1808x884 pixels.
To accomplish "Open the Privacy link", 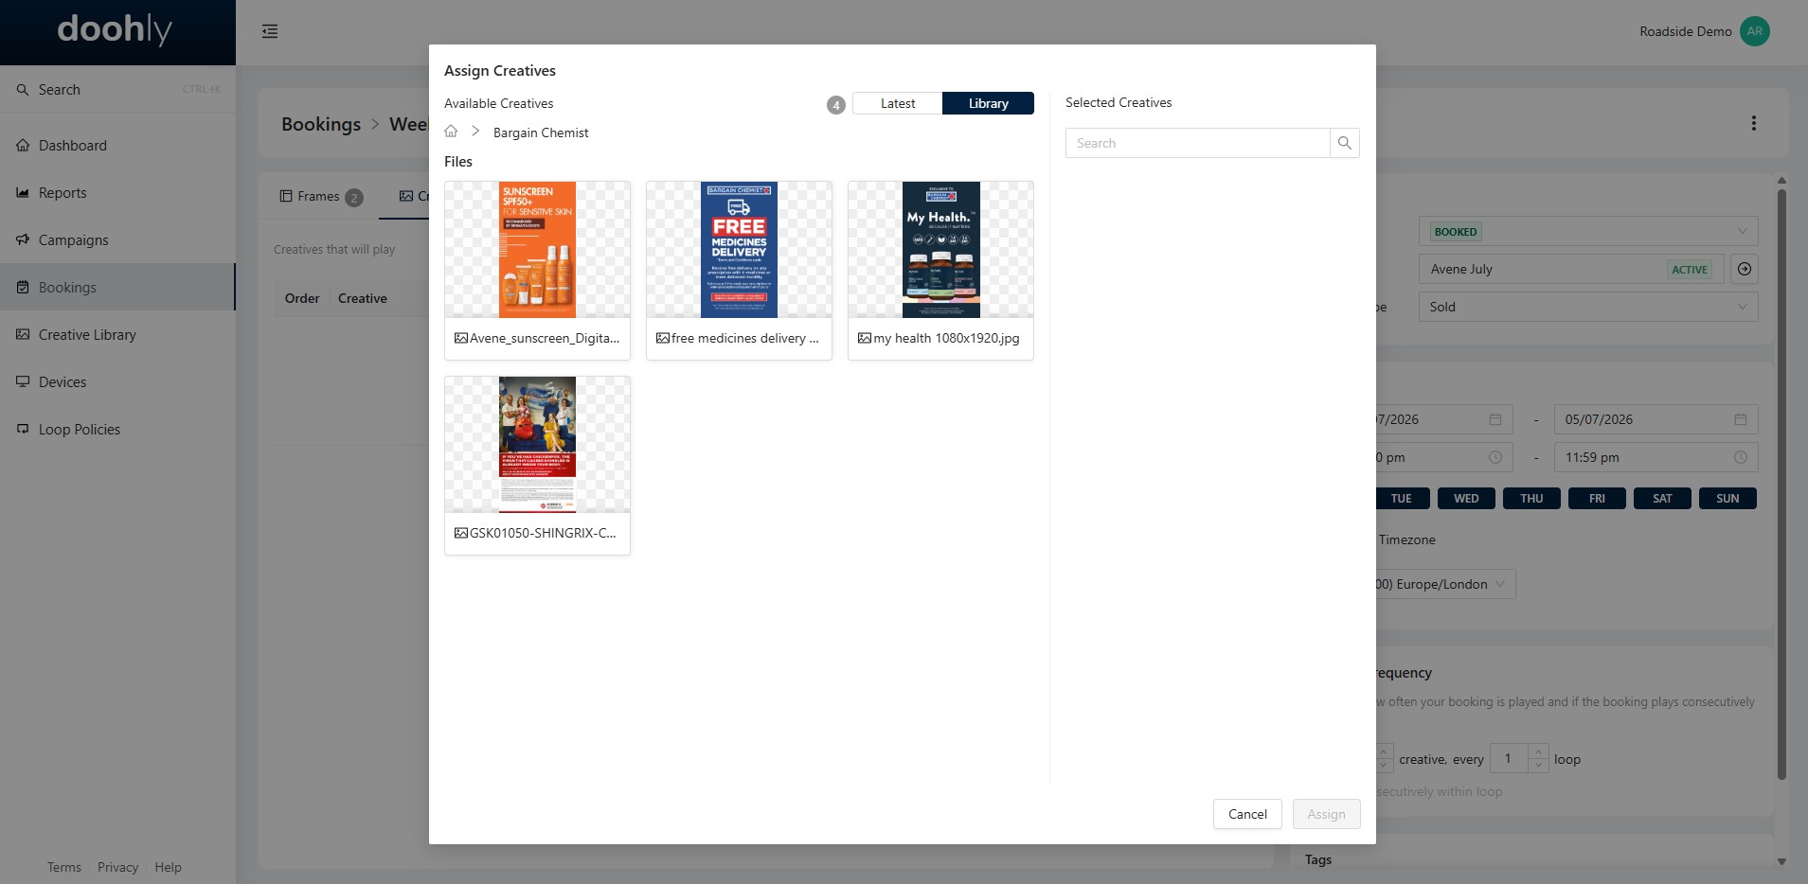I will pos(117,867).
